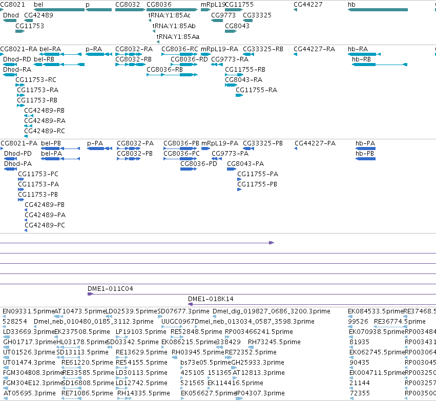Select the Dmel_neb_010480_0185_3112.3prime EST label
436x401 pixels.
[x=94, y=322]
